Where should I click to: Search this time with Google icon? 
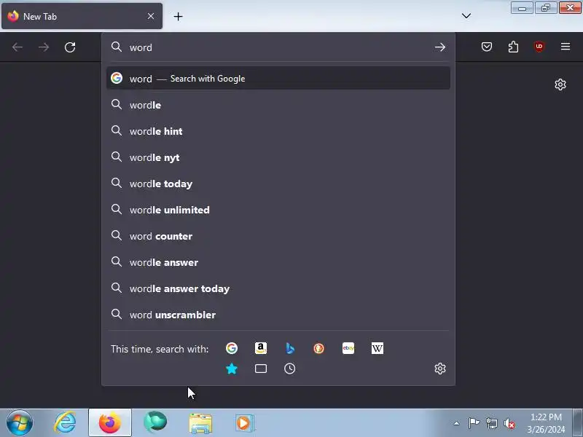coord(232,348)
